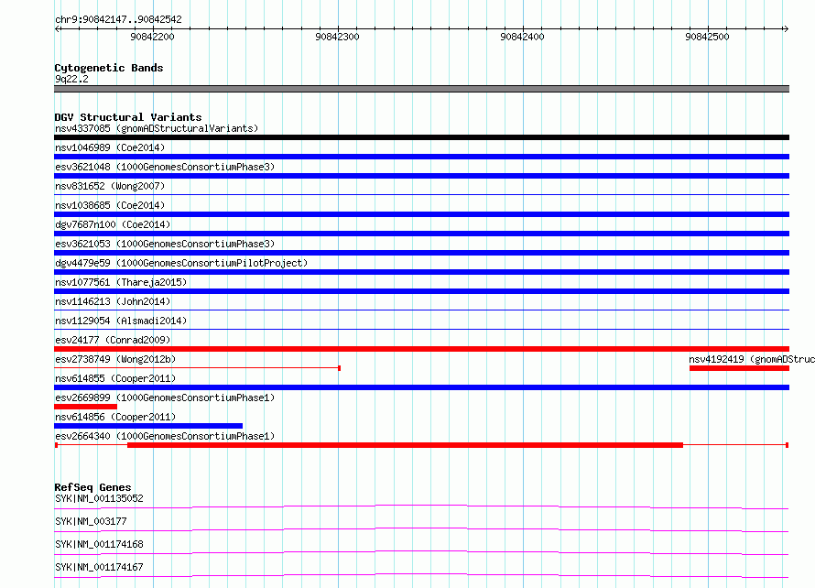
Task: Open the SYK|NM_003177 transcript label
Action: [x=91, y=521]
